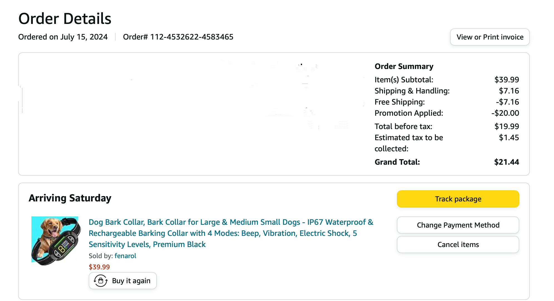Click the Item(s) Subtotal label
The height and width of the screenshot is (301, 554).
pyautogui.click(x=404, y=80)
